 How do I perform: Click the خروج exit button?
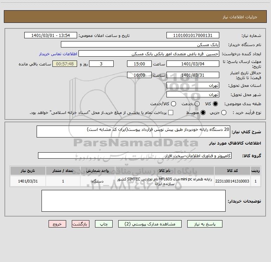pos(57,224)
